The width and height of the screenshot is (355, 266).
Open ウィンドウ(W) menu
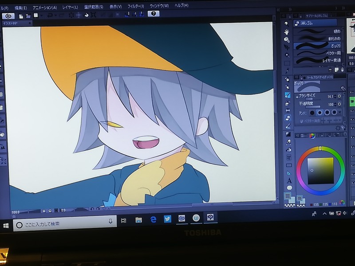(159, 6)
